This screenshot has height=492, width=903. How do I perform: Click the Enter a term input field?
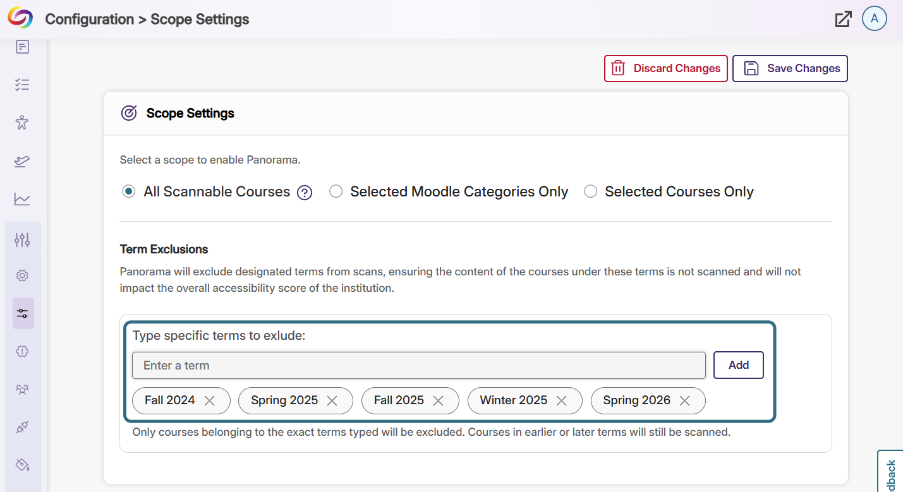click(x=419, y=365)
